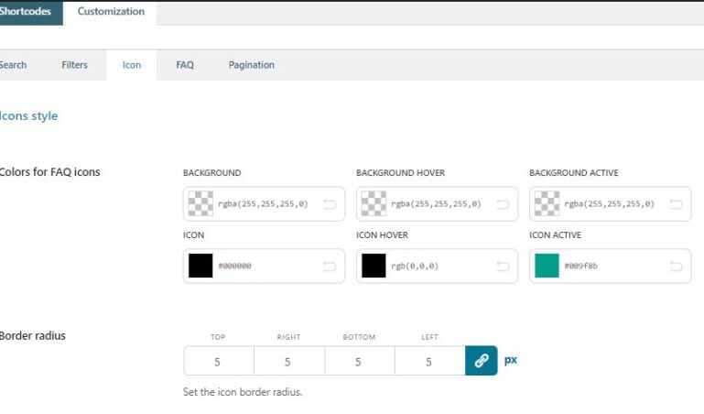
Task: Pick the black Icon color swatch
Action: [x=200, y=267]
